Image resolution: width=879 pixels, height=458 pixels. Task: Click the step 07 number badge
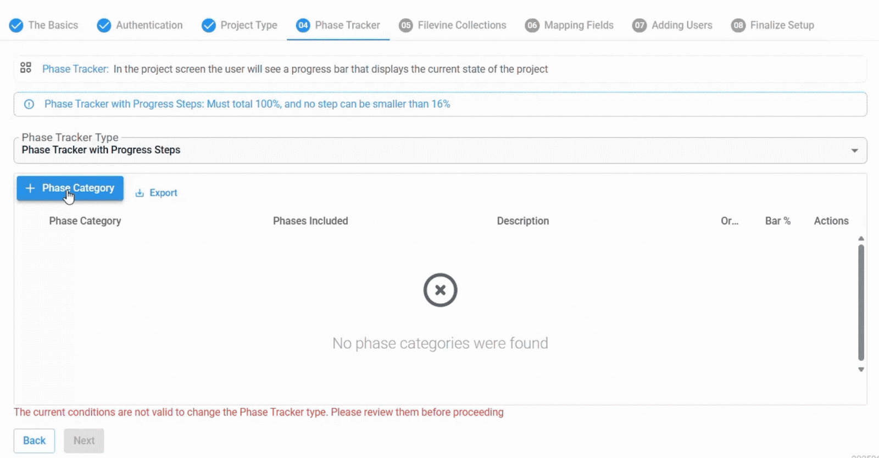[639, 25]
